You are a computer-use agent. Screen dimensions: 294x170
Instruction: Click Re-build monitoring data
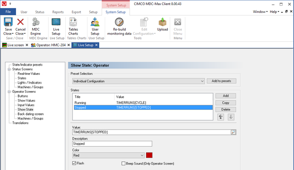119,27
